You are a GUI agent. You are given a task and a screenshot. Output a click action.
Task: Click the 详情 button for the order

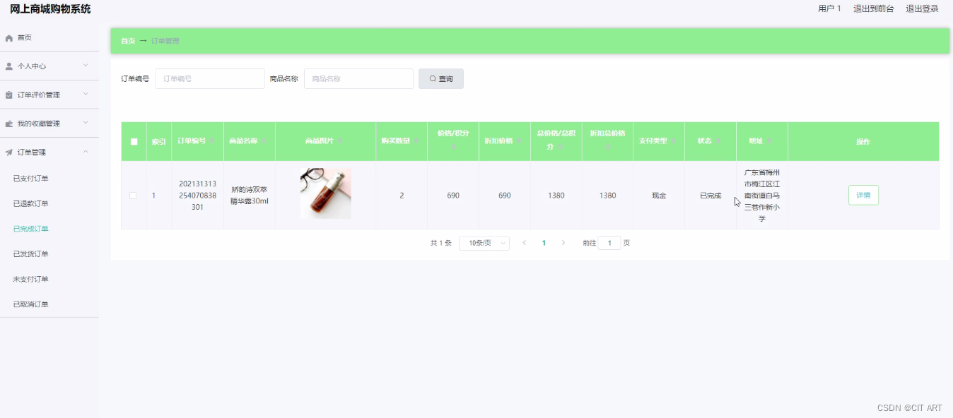[x=863, y=195]
